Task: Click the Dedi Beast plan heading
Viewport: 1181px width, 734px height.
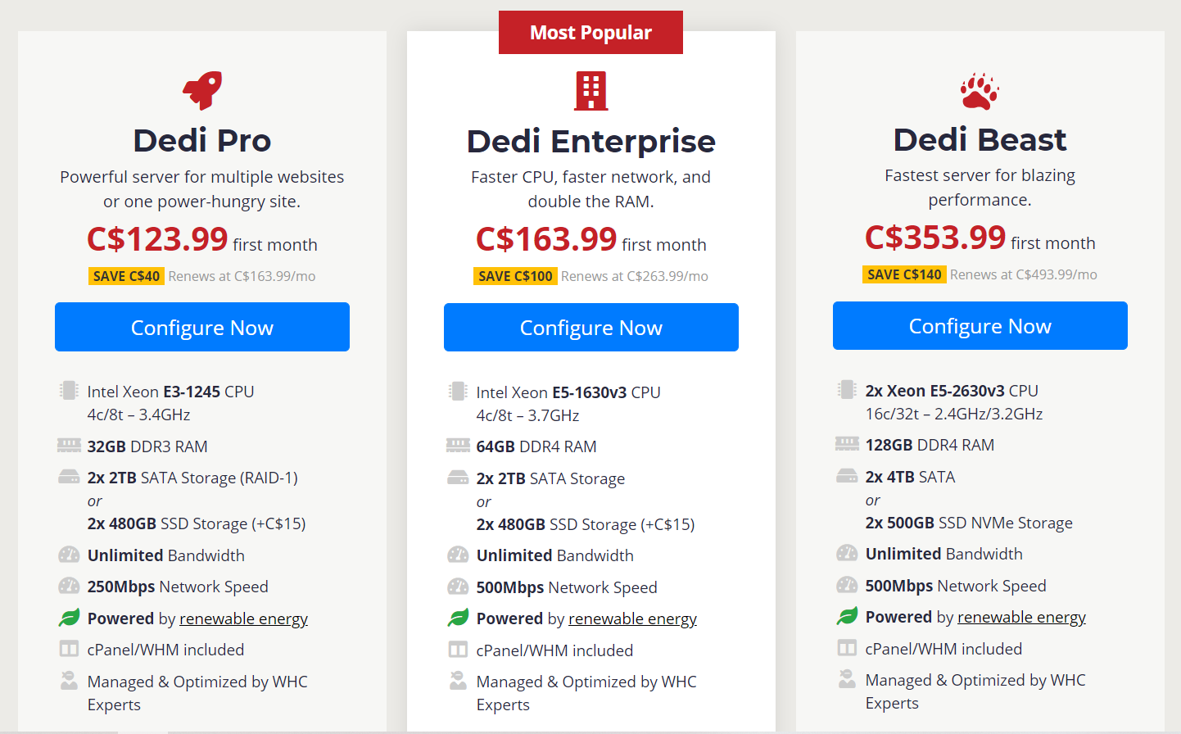Action: pyautogui.click(x=980, y=139)
